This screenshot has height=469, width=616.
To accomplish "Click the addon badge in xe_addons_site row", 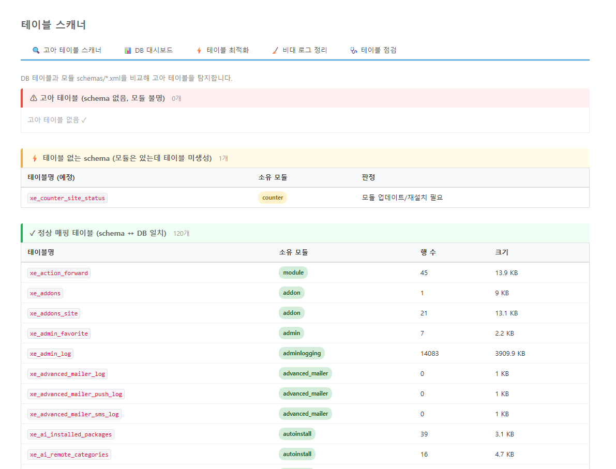I will click(292, 313).
